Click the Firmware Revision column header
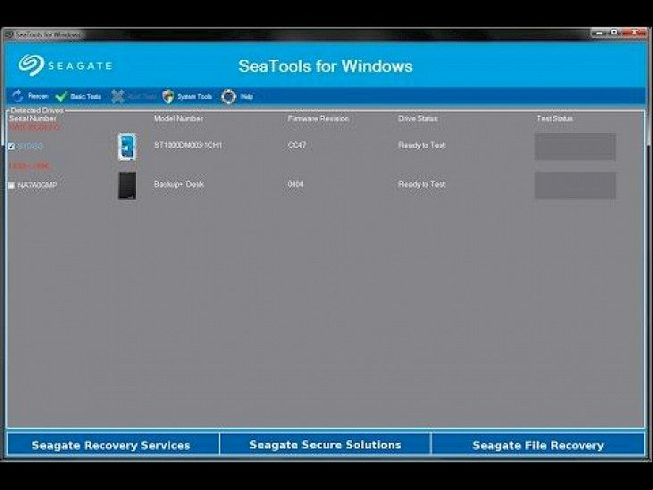This screenshot has width=653, height=490. 318,119
